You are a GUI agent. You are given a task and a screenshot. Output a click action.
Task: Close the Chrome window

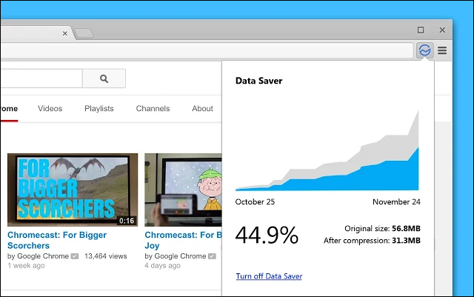point(442,30)
